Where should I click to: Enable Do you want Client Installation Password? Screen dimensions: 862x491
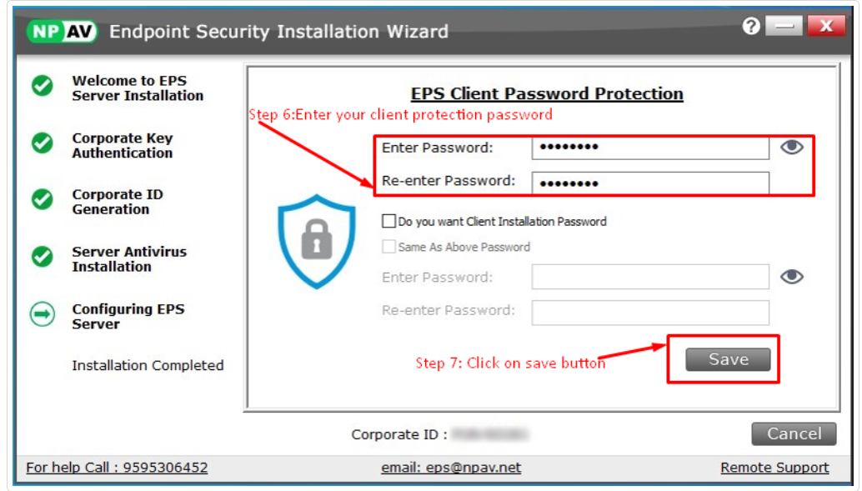(x=388, y=222)
